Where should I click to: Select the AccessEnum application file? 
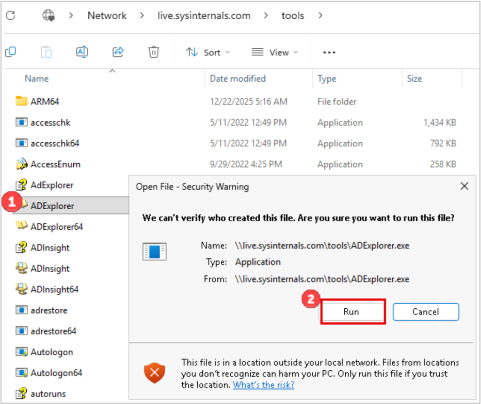[55, 164]
